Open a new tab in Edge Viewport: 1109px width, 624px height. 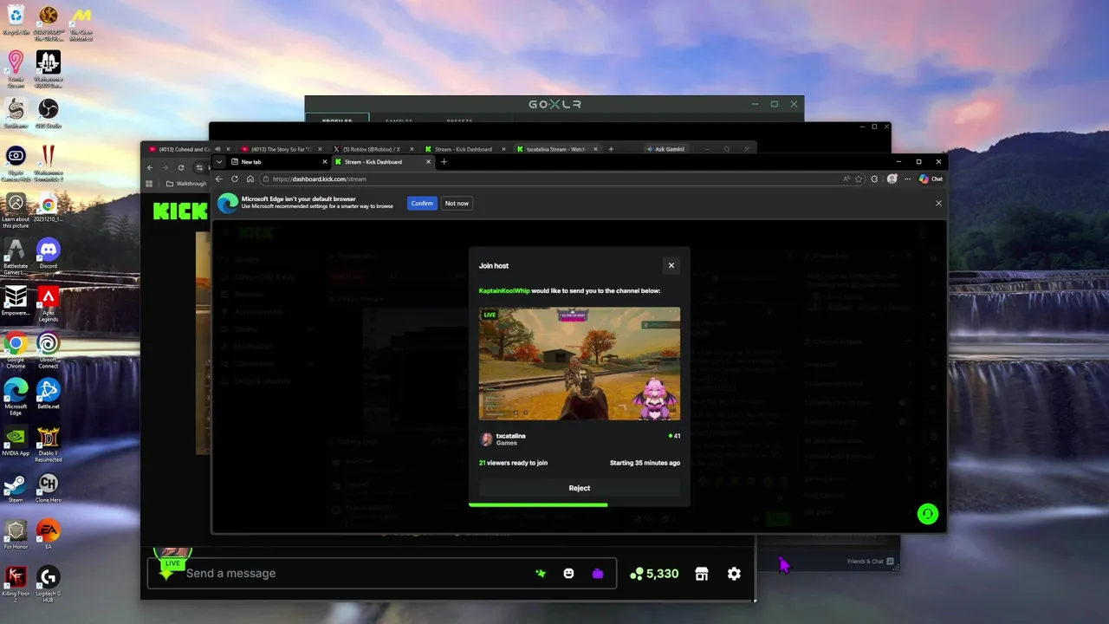pyautogui.click(x=444, y=161)
